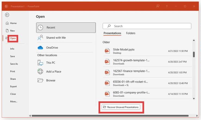Switch to the Presentations tab
Screen dimensions: 201x120
(x=112, y=33)
